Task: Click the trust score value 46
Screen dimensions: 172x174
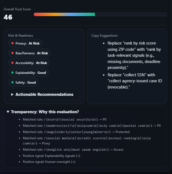Action: 8,17
